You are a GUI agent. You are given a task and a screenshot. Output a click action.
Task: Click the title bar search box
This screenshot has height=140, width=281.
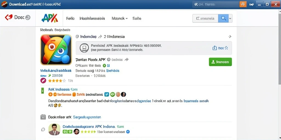pos(216,4)
